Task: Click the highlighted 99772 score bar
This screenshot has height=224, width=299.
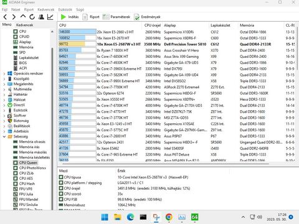Action: tap(77, 44)
